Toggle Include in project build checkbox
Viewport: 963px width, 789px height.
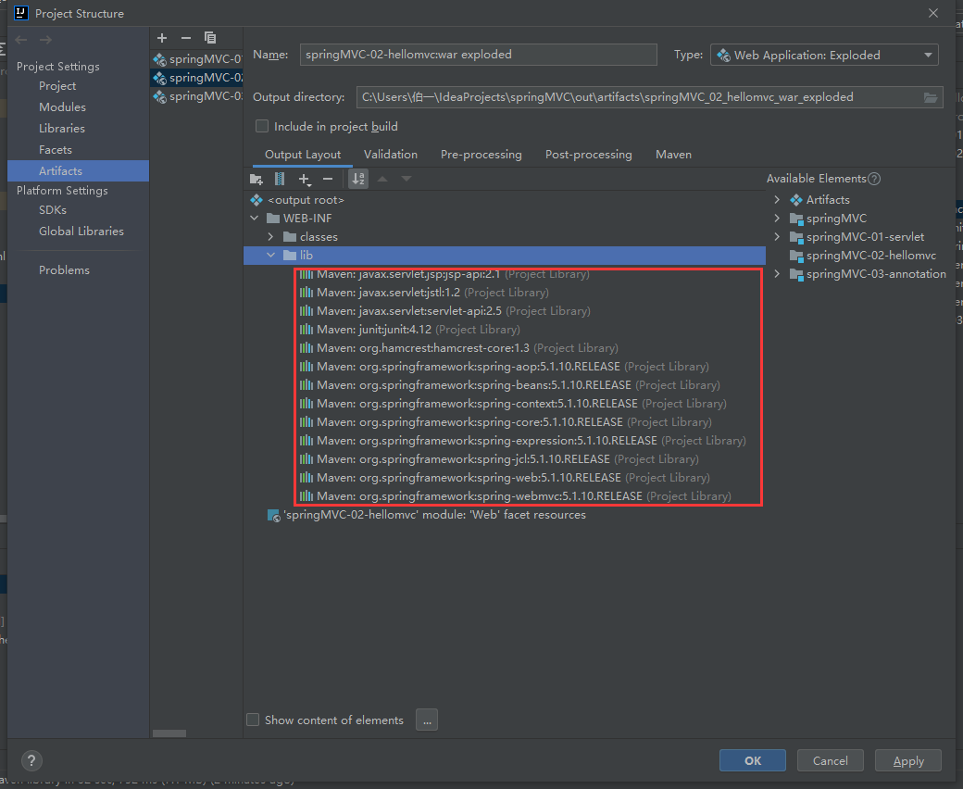pyautogui.click(x=262, y=127)
